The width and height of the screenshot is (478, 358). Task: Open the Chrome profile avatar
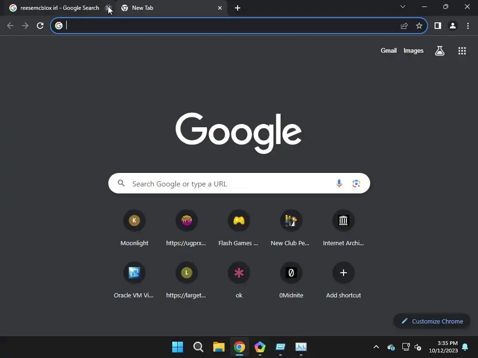click(453, 26)
